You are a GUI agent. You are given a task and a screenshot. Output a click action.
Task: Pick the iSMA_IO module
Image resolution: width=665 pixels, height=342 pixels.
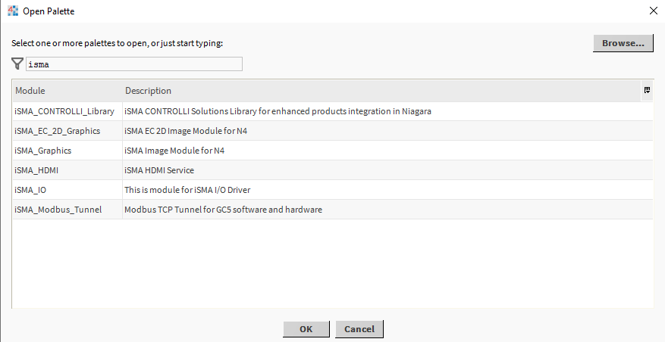coord(30,190)
